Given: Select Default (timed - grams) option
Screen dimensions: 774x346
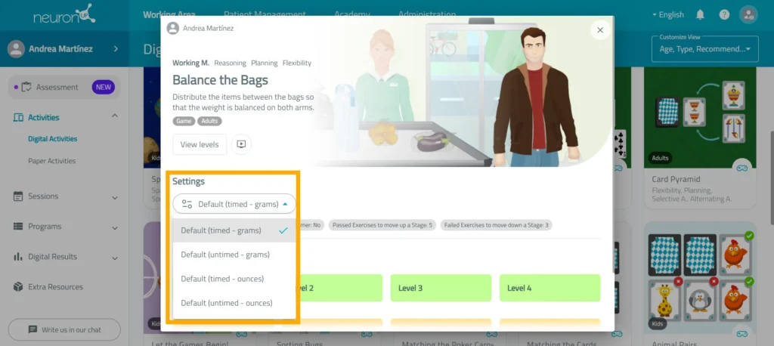Looking at the screenshot, I should coord(234,230).
